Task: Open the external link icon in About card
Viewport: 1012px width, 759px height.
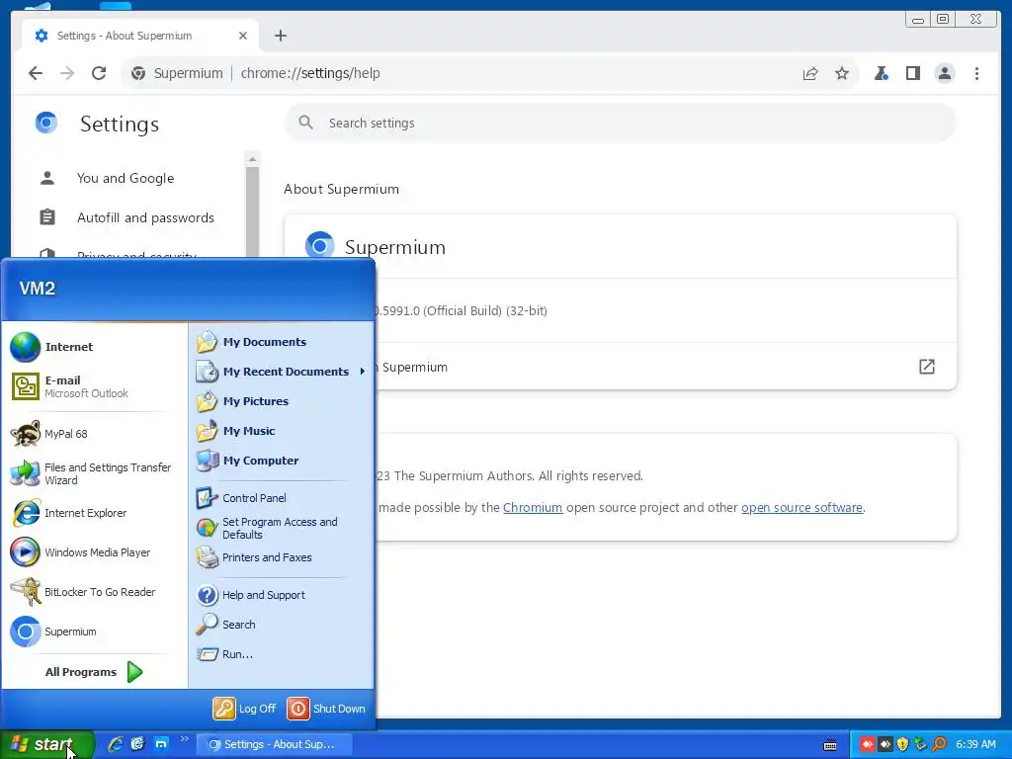Action: pyautogui.click(x=926, y=367)
